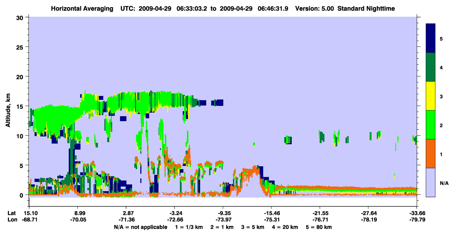Click the '2 = 1 km' legend note
The image size is (463, 237).
[222, 227]
